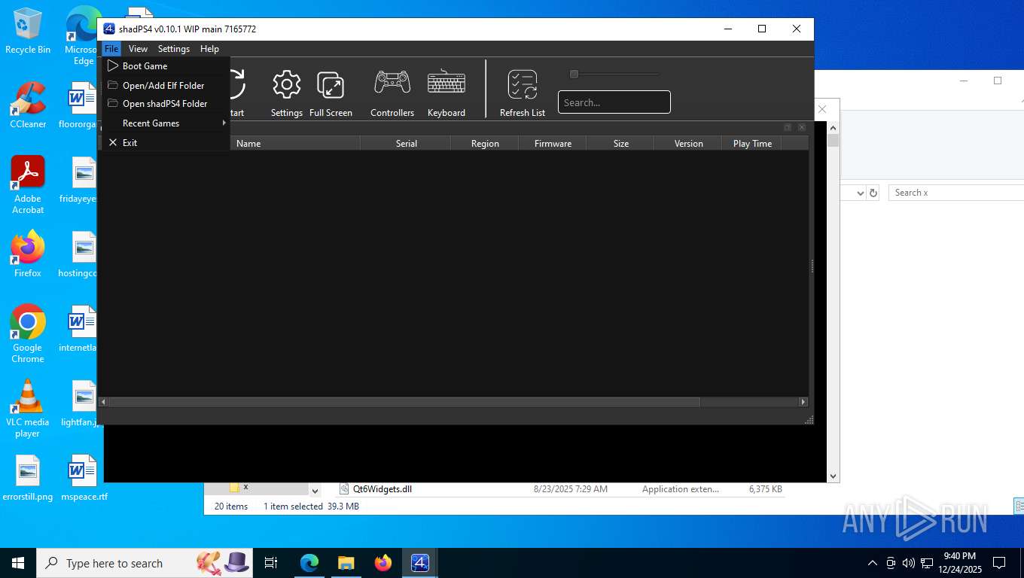This screenshot has width=1024, height=578.
Task: Sort game list by Play Time column
Action: pos(752,143)
